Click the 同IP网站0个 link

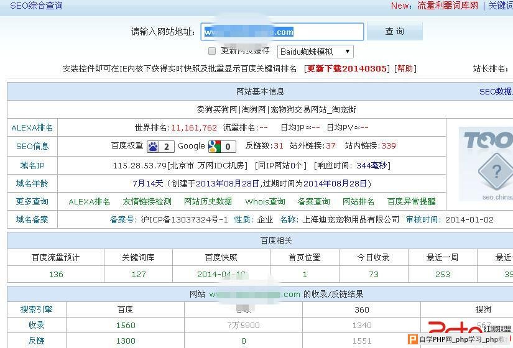point(280,165)
